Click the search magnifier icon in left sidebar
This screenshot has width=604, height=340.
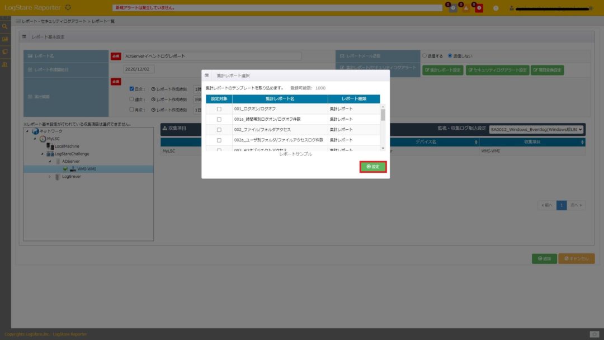tap(5, 26)
